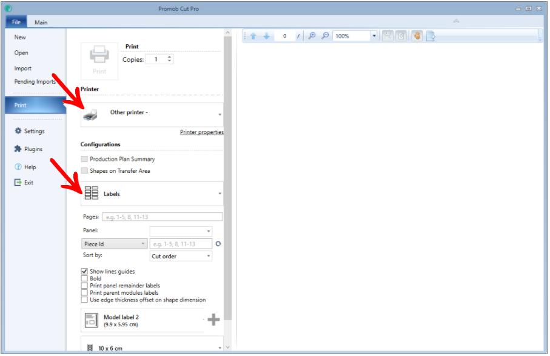The image size is (550, 356).
Task: Check Print parent modules labels
Action: coord(84,292)
